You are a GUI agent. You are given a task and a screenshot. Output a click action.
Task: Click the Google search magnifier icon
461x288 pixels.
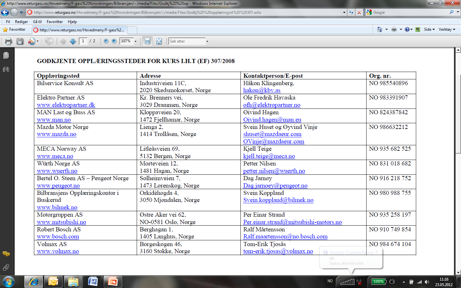(x=451, y=12)
